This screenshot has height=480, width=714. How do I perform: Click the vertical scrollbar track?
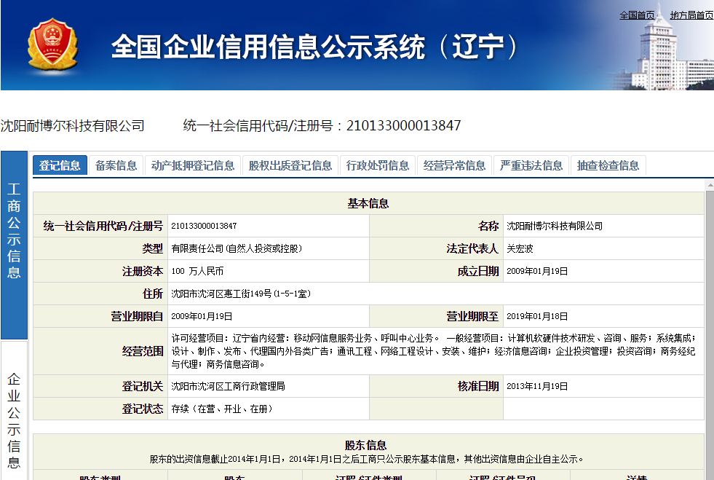coord(710,328)
